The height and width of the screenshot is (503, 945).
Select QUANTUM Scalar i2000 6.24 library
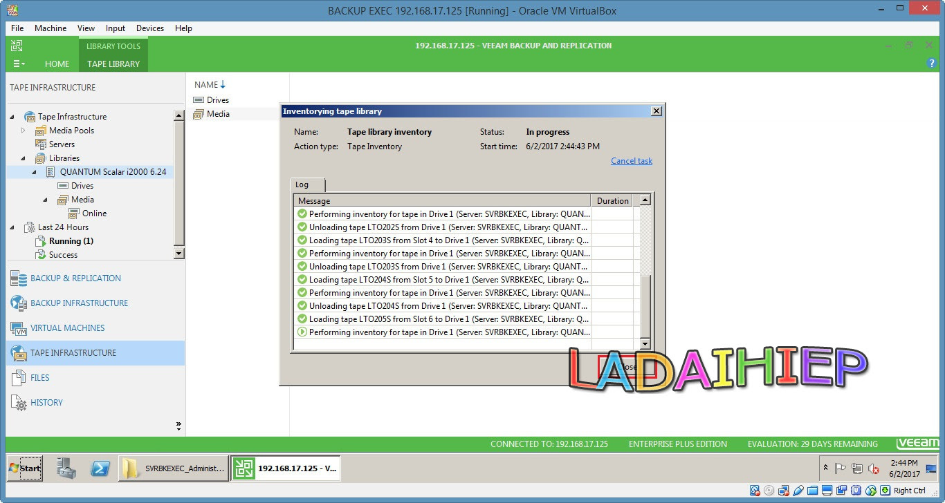pos(113,172)
